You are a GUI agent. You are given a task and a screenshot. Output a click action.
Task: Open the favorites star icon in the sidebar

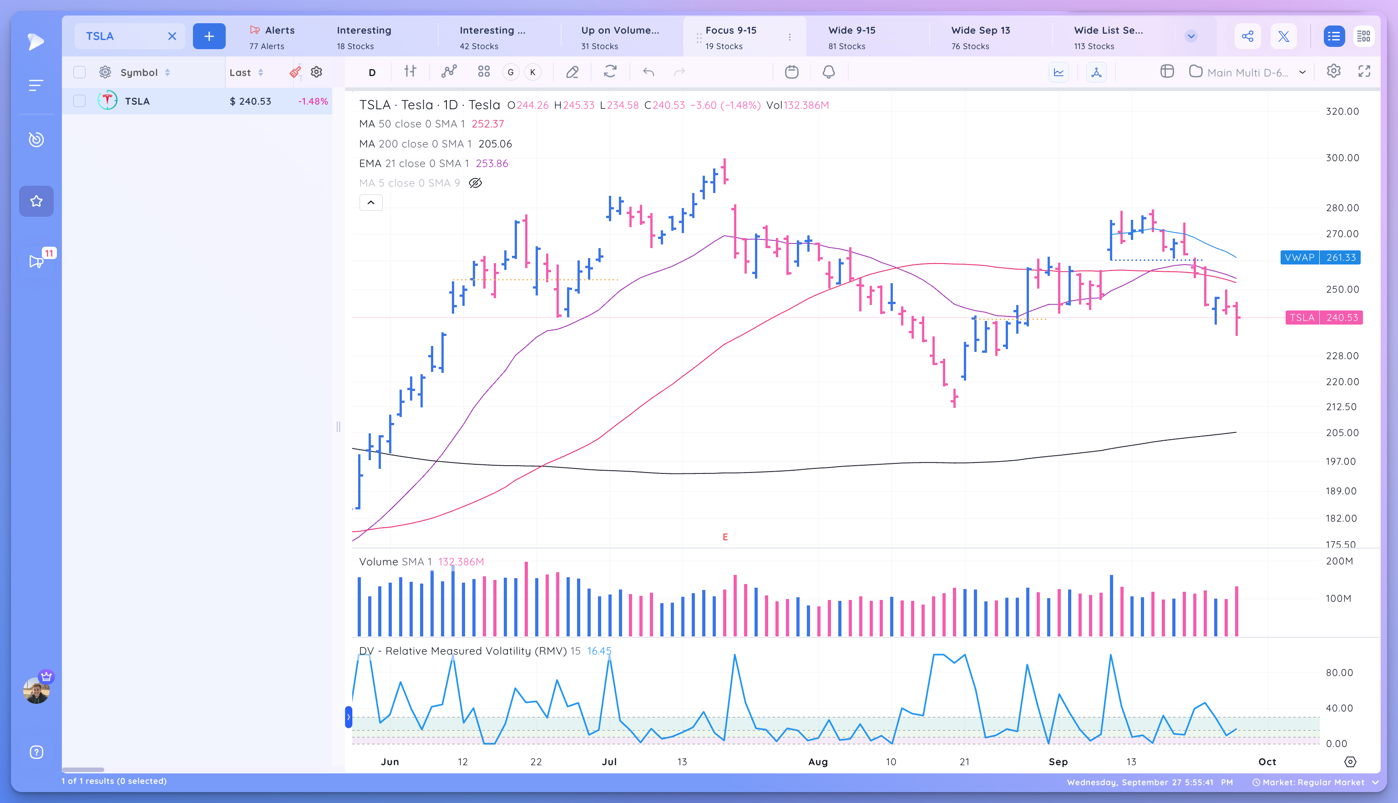[36, 201]
